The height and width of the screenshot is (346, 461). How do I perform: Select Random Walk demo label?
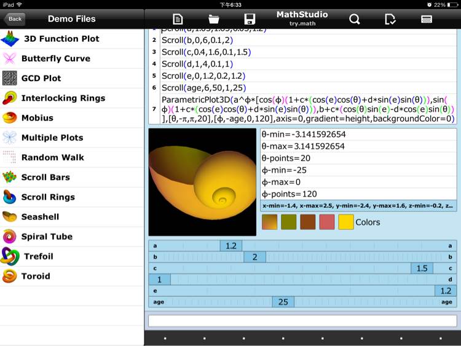click(x=53, y=157)
